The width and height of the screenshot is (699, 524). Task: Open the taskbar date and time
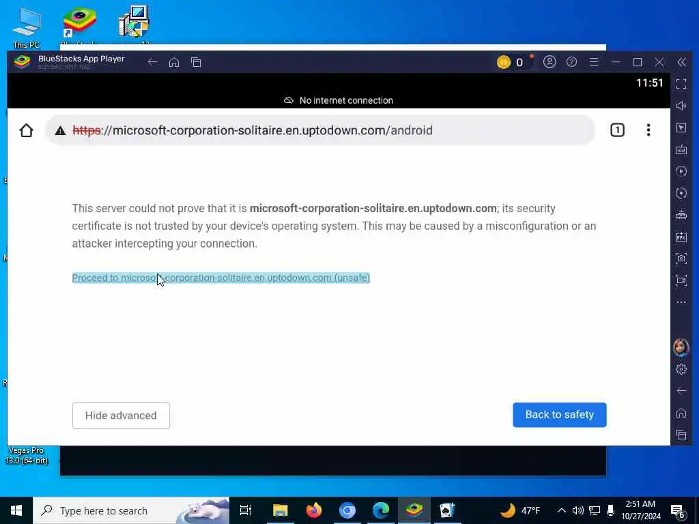click(x=640, y=510)
